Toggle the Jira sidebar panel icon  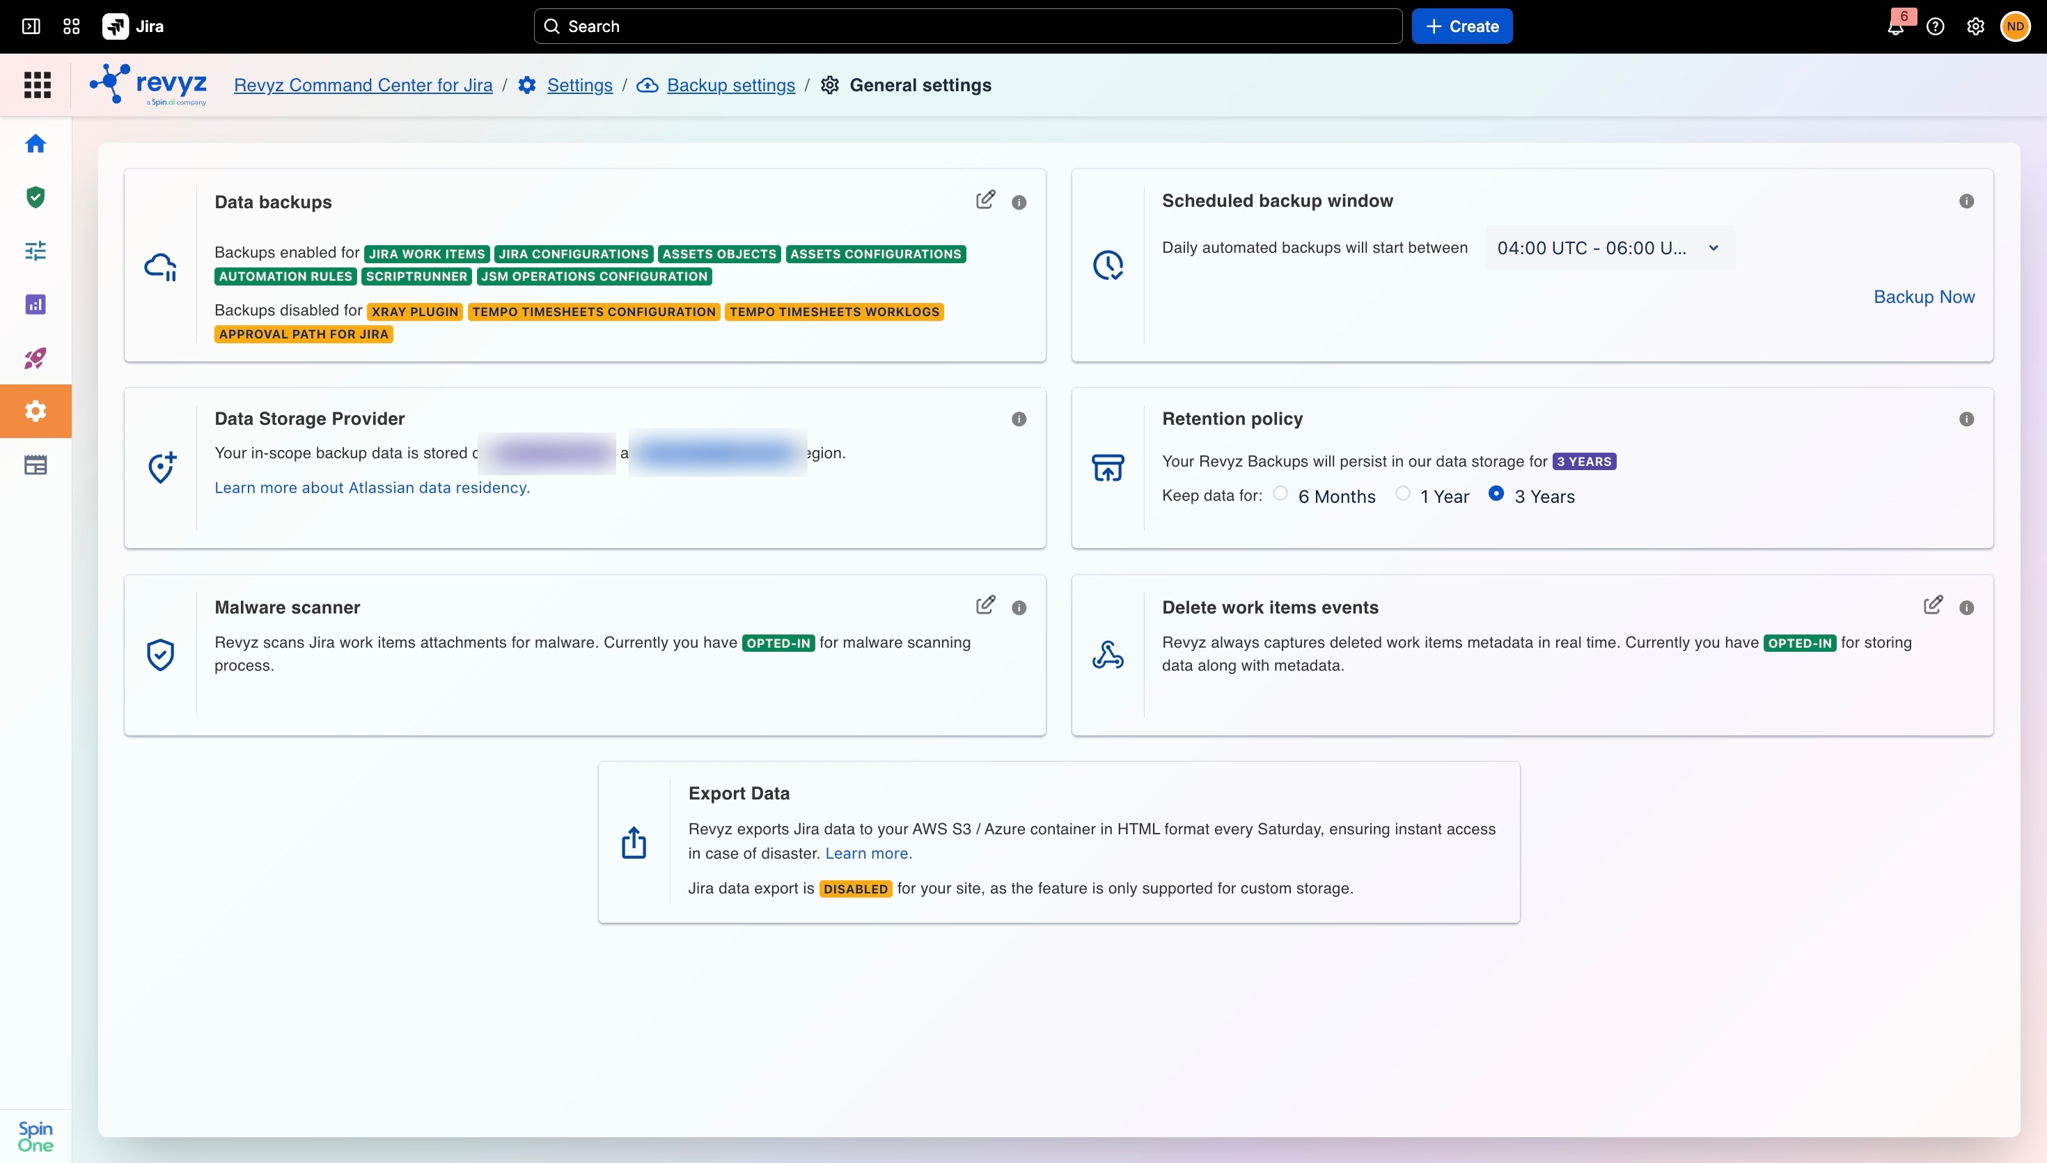[31, 26]
